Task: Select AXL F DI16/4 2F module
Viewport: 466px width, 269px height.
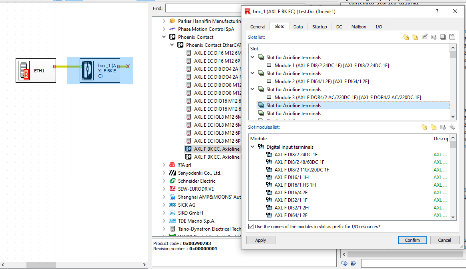Action: [291, 193]
